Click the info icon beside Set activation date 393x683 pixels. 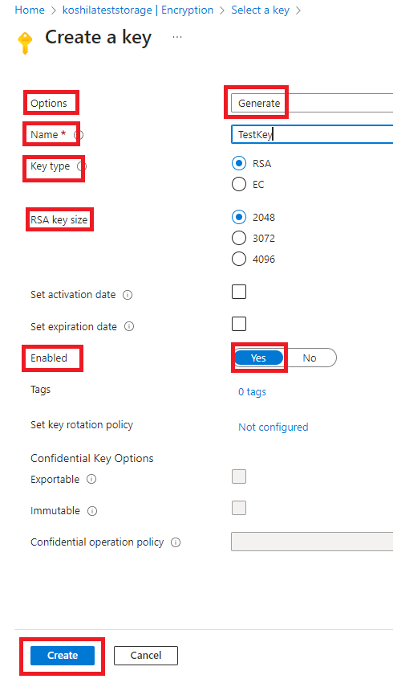click(x=128, y=295)
